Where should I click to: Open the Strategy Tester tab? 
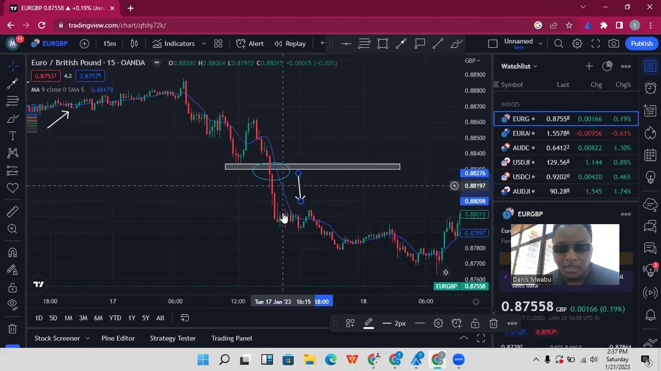(173, 338)
